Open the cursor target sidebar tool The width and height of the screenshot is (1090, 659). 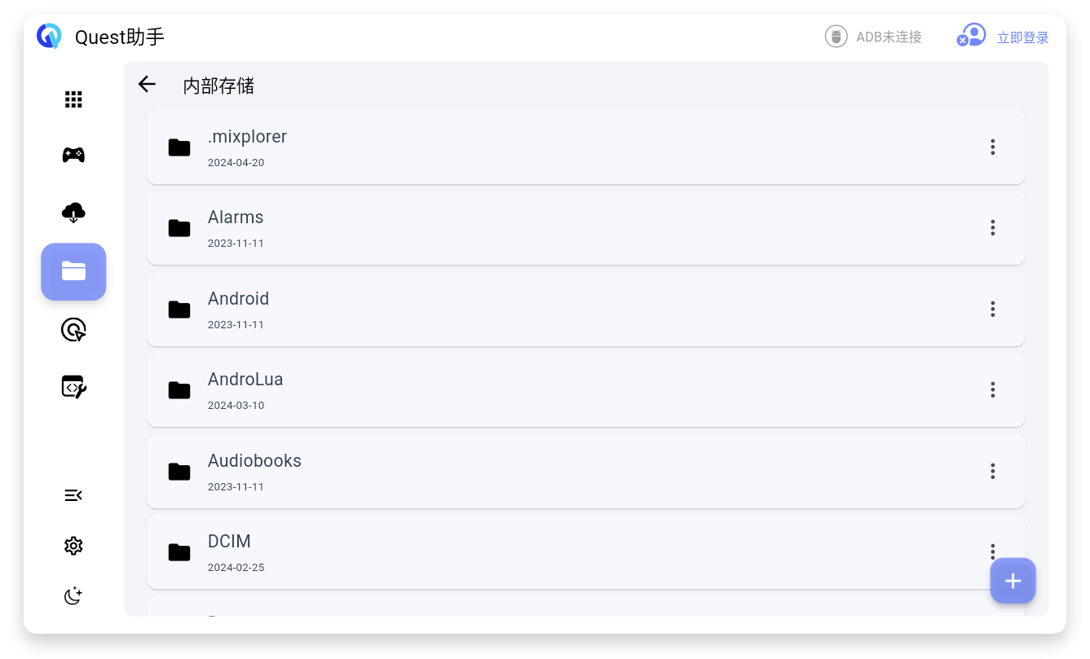(x=73, y=330)
